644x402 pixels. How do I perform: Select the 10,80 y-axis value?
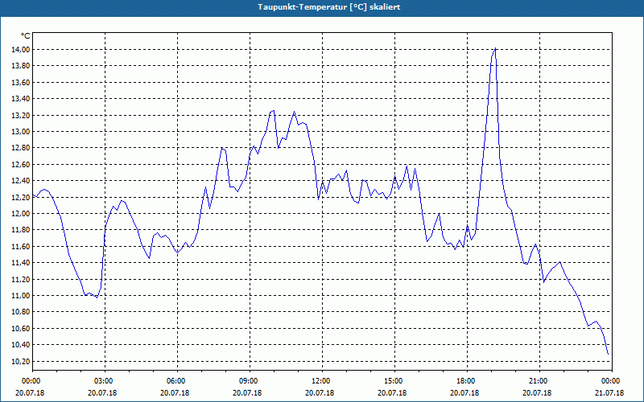(x=22, y=312)
